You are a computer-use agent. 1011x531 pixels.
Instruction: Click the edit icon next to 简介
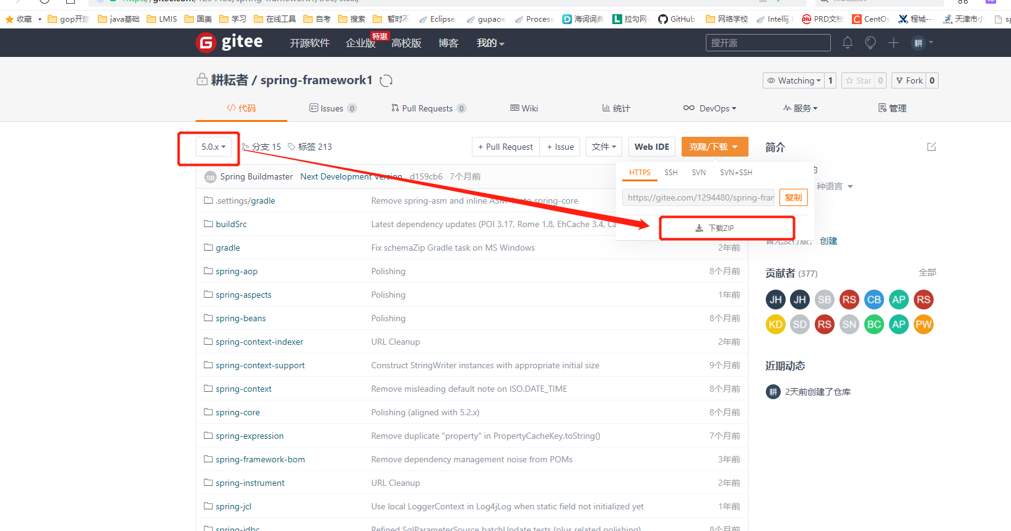click(932, 147)
